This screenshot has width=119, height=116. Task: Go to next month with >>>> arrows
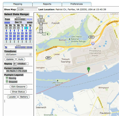(x=30, y=22)
